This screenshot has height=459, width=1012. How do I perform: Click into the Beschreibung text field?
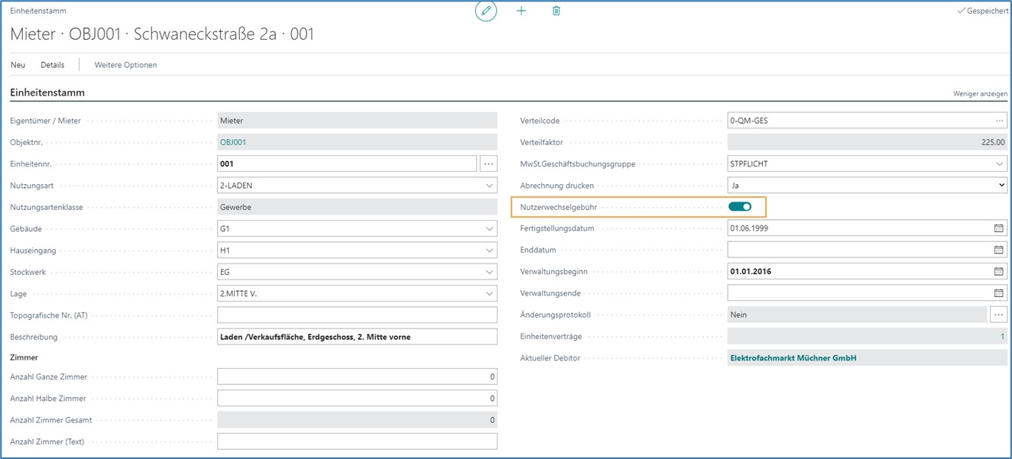[357, 337]
